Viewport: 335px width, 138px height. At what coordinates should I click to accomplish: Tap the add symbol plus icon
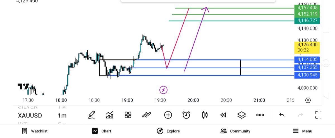[x=168, y=115]
